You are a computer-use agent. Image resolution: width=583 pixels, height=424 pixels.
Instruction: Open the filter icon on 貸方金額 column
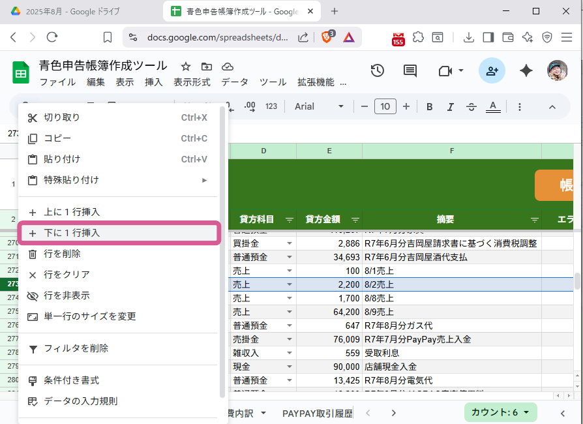[x=355, y=219]
